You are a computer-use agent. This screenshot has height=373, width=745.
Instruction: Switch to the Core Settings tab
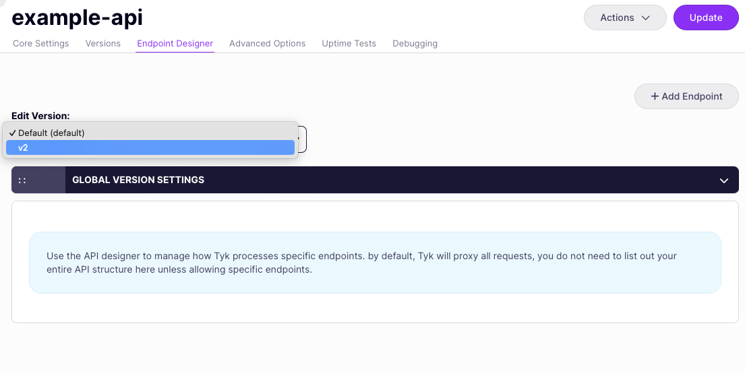tap(41, 44)
